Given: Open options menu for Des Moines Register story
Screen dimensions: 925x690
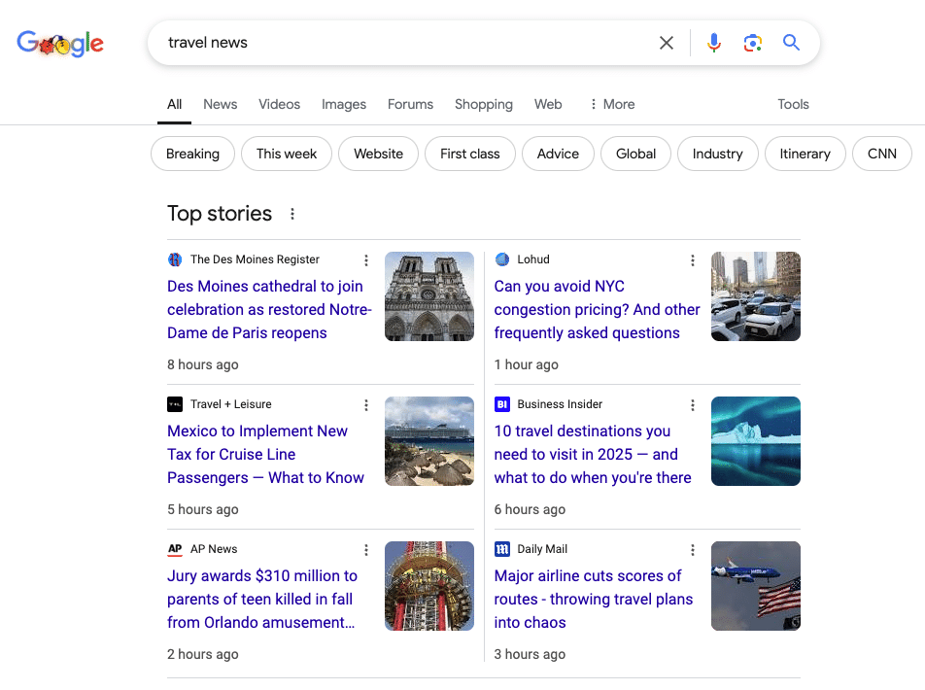Looking at the screenshot, I should (x=365, y=260).
